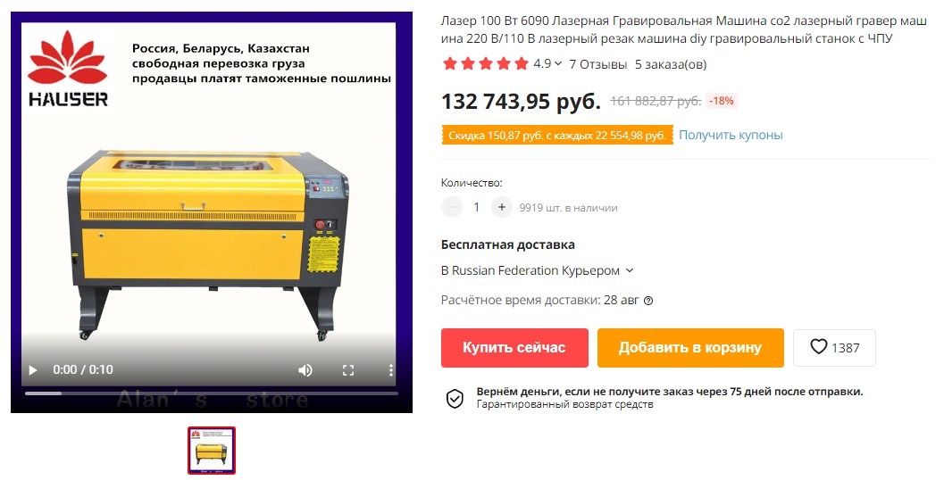Select the product thumbnail below video
Screen dimensions: 944x480
212,451
